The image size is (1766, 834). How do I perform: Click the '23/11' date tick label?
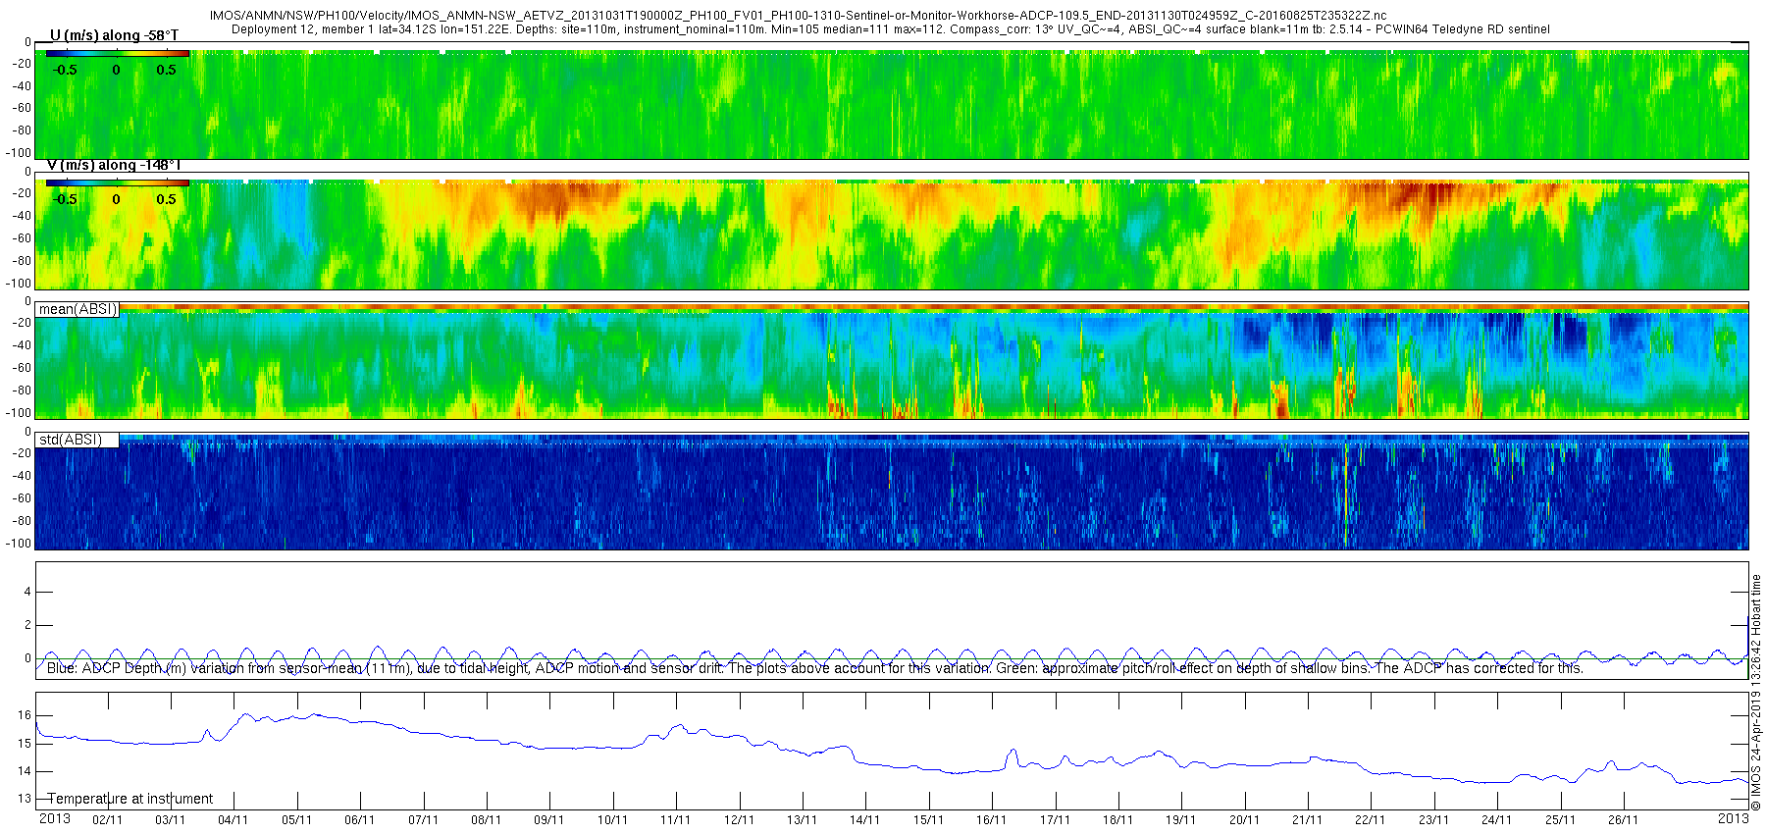click(1433, 820)
